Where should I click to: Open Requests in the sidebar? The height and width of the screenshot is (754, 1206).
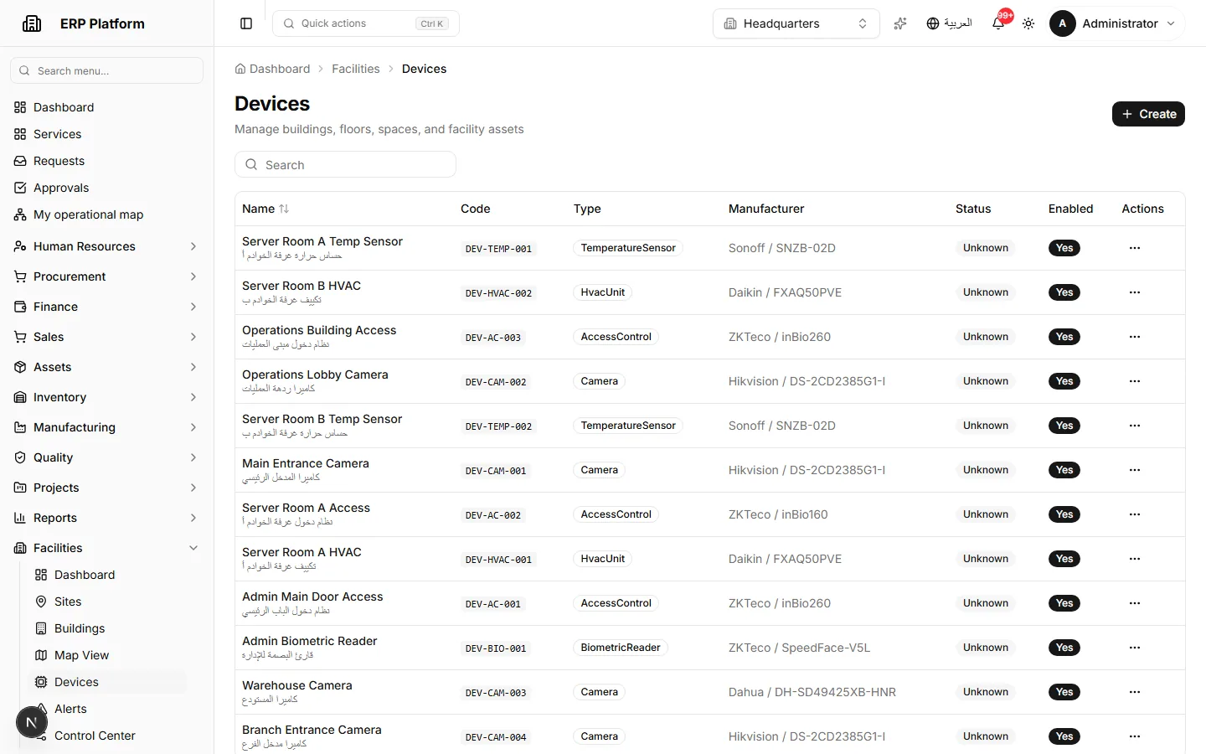point(106,161)
